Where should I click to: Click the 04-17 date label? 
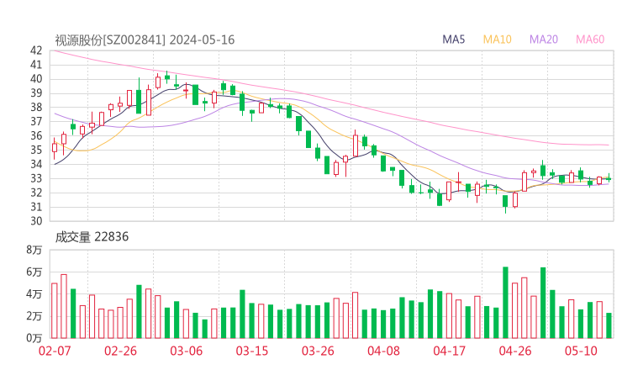click(x=450, y=351)
